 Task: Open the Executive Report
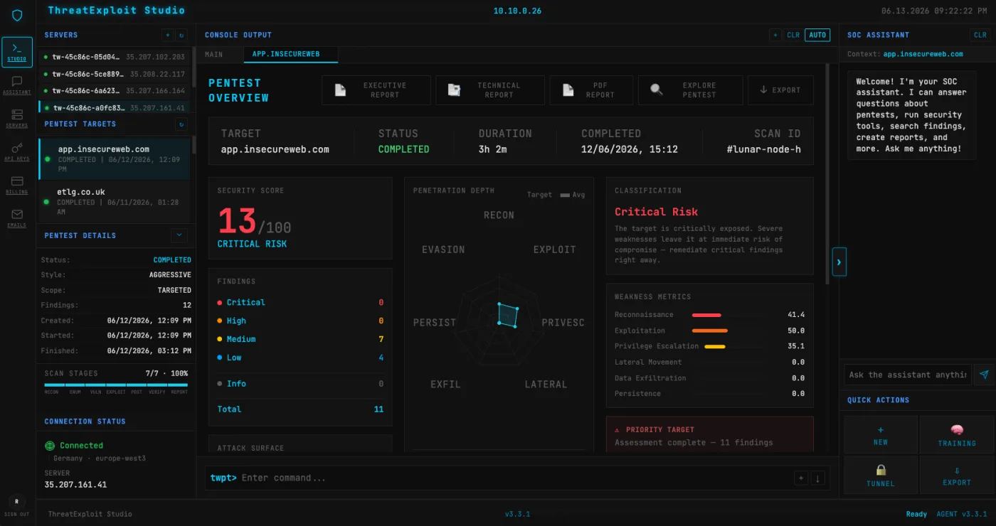[376, 90]
